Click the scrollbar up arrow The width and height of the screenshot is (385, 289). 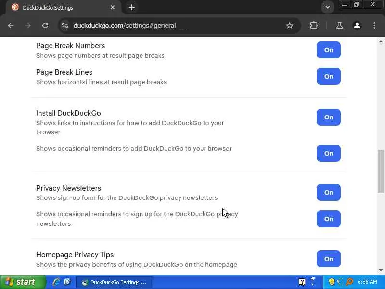point(381,41)
